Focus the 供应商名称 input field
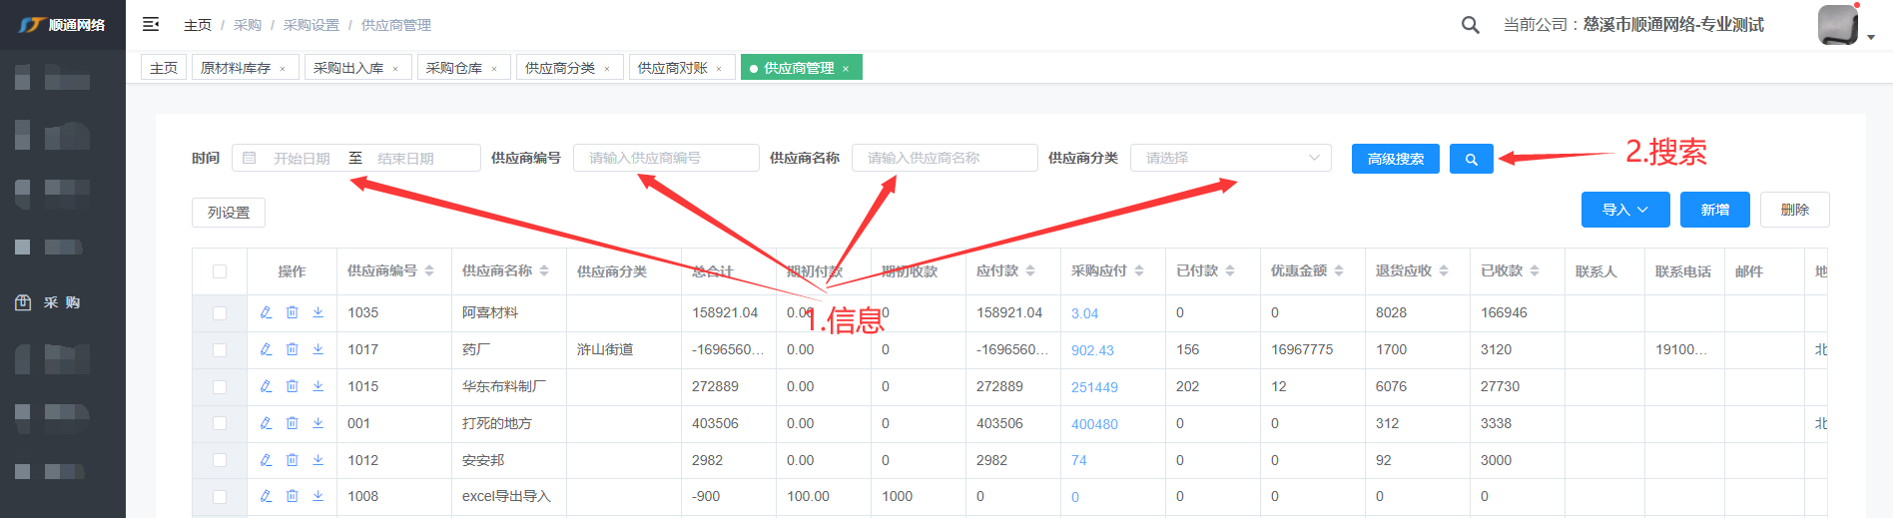1893x518 pixels. point(944,158)
